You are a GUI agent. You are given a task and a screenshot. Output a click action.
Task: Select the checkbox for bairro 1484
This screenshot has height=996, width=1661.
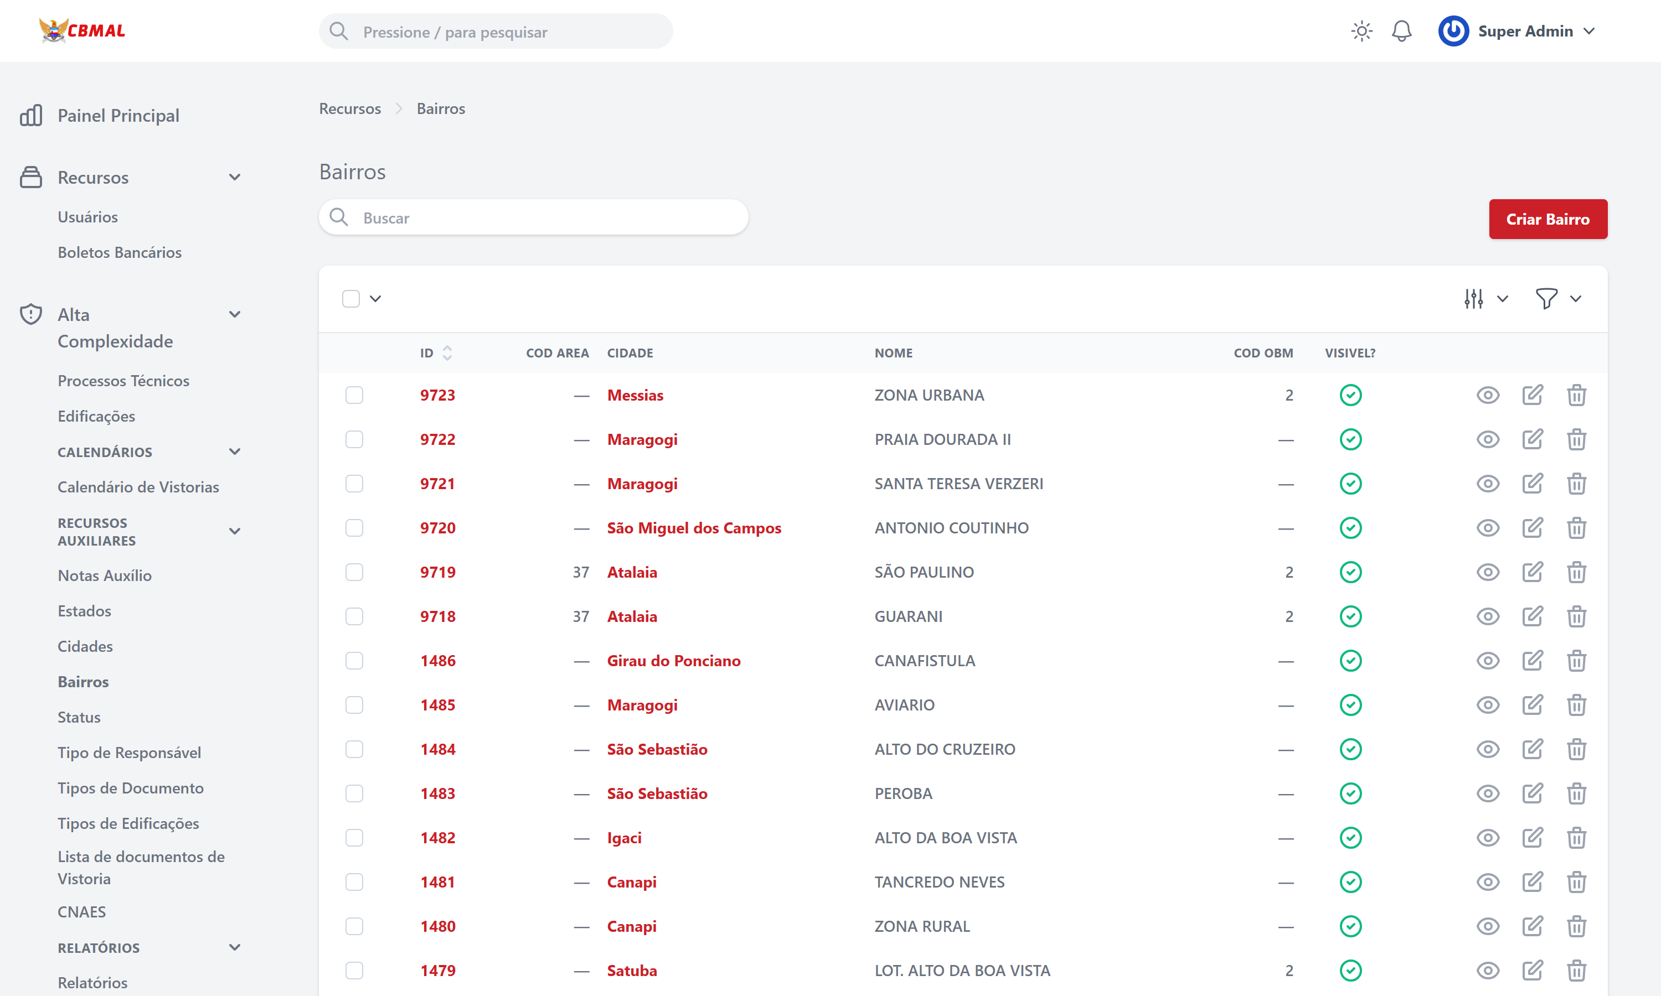pos(354,749)
